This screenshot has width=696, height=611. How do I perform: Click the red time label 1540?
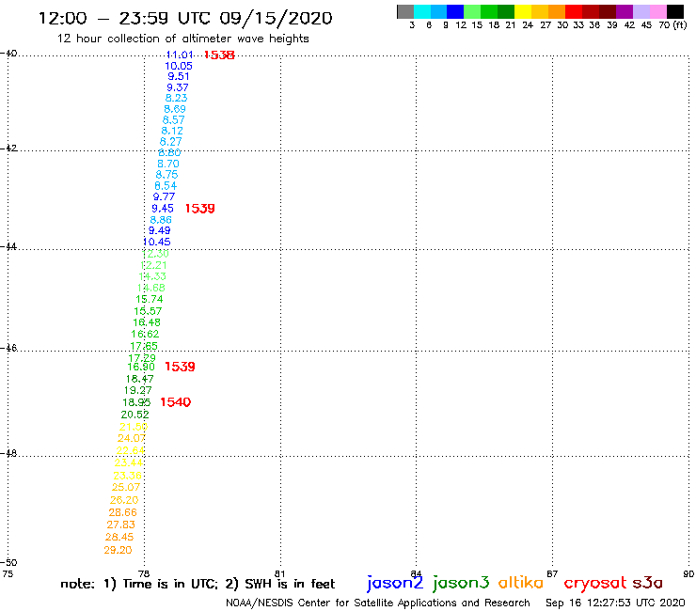click(x=175, y=402)
